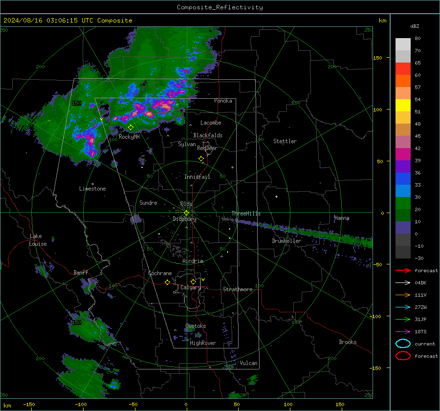This screenshot has width=440, height=411.
Task: Select the Airdrie label
Action: [x=193, y=261]
